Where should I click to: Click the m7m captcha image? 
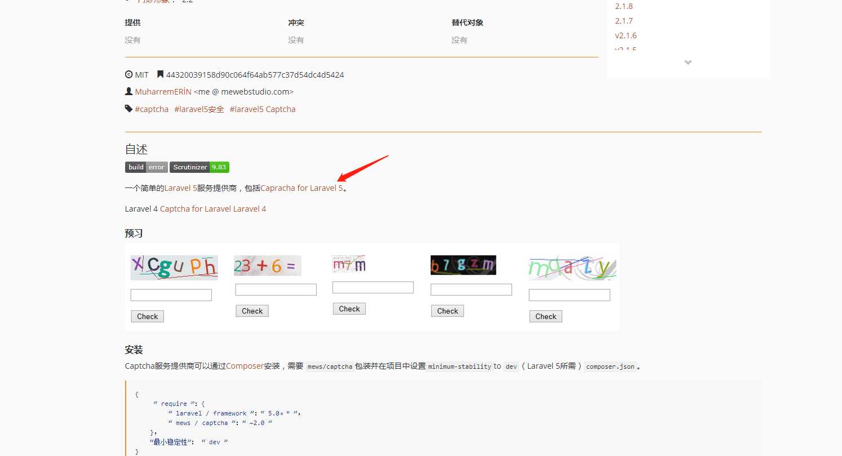click(349, 263)
